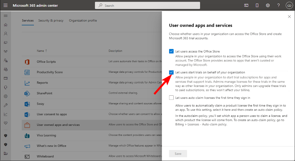Open Office Scripts settings row
This screenshot has height=161, width=295.
[x=92, y=62]
